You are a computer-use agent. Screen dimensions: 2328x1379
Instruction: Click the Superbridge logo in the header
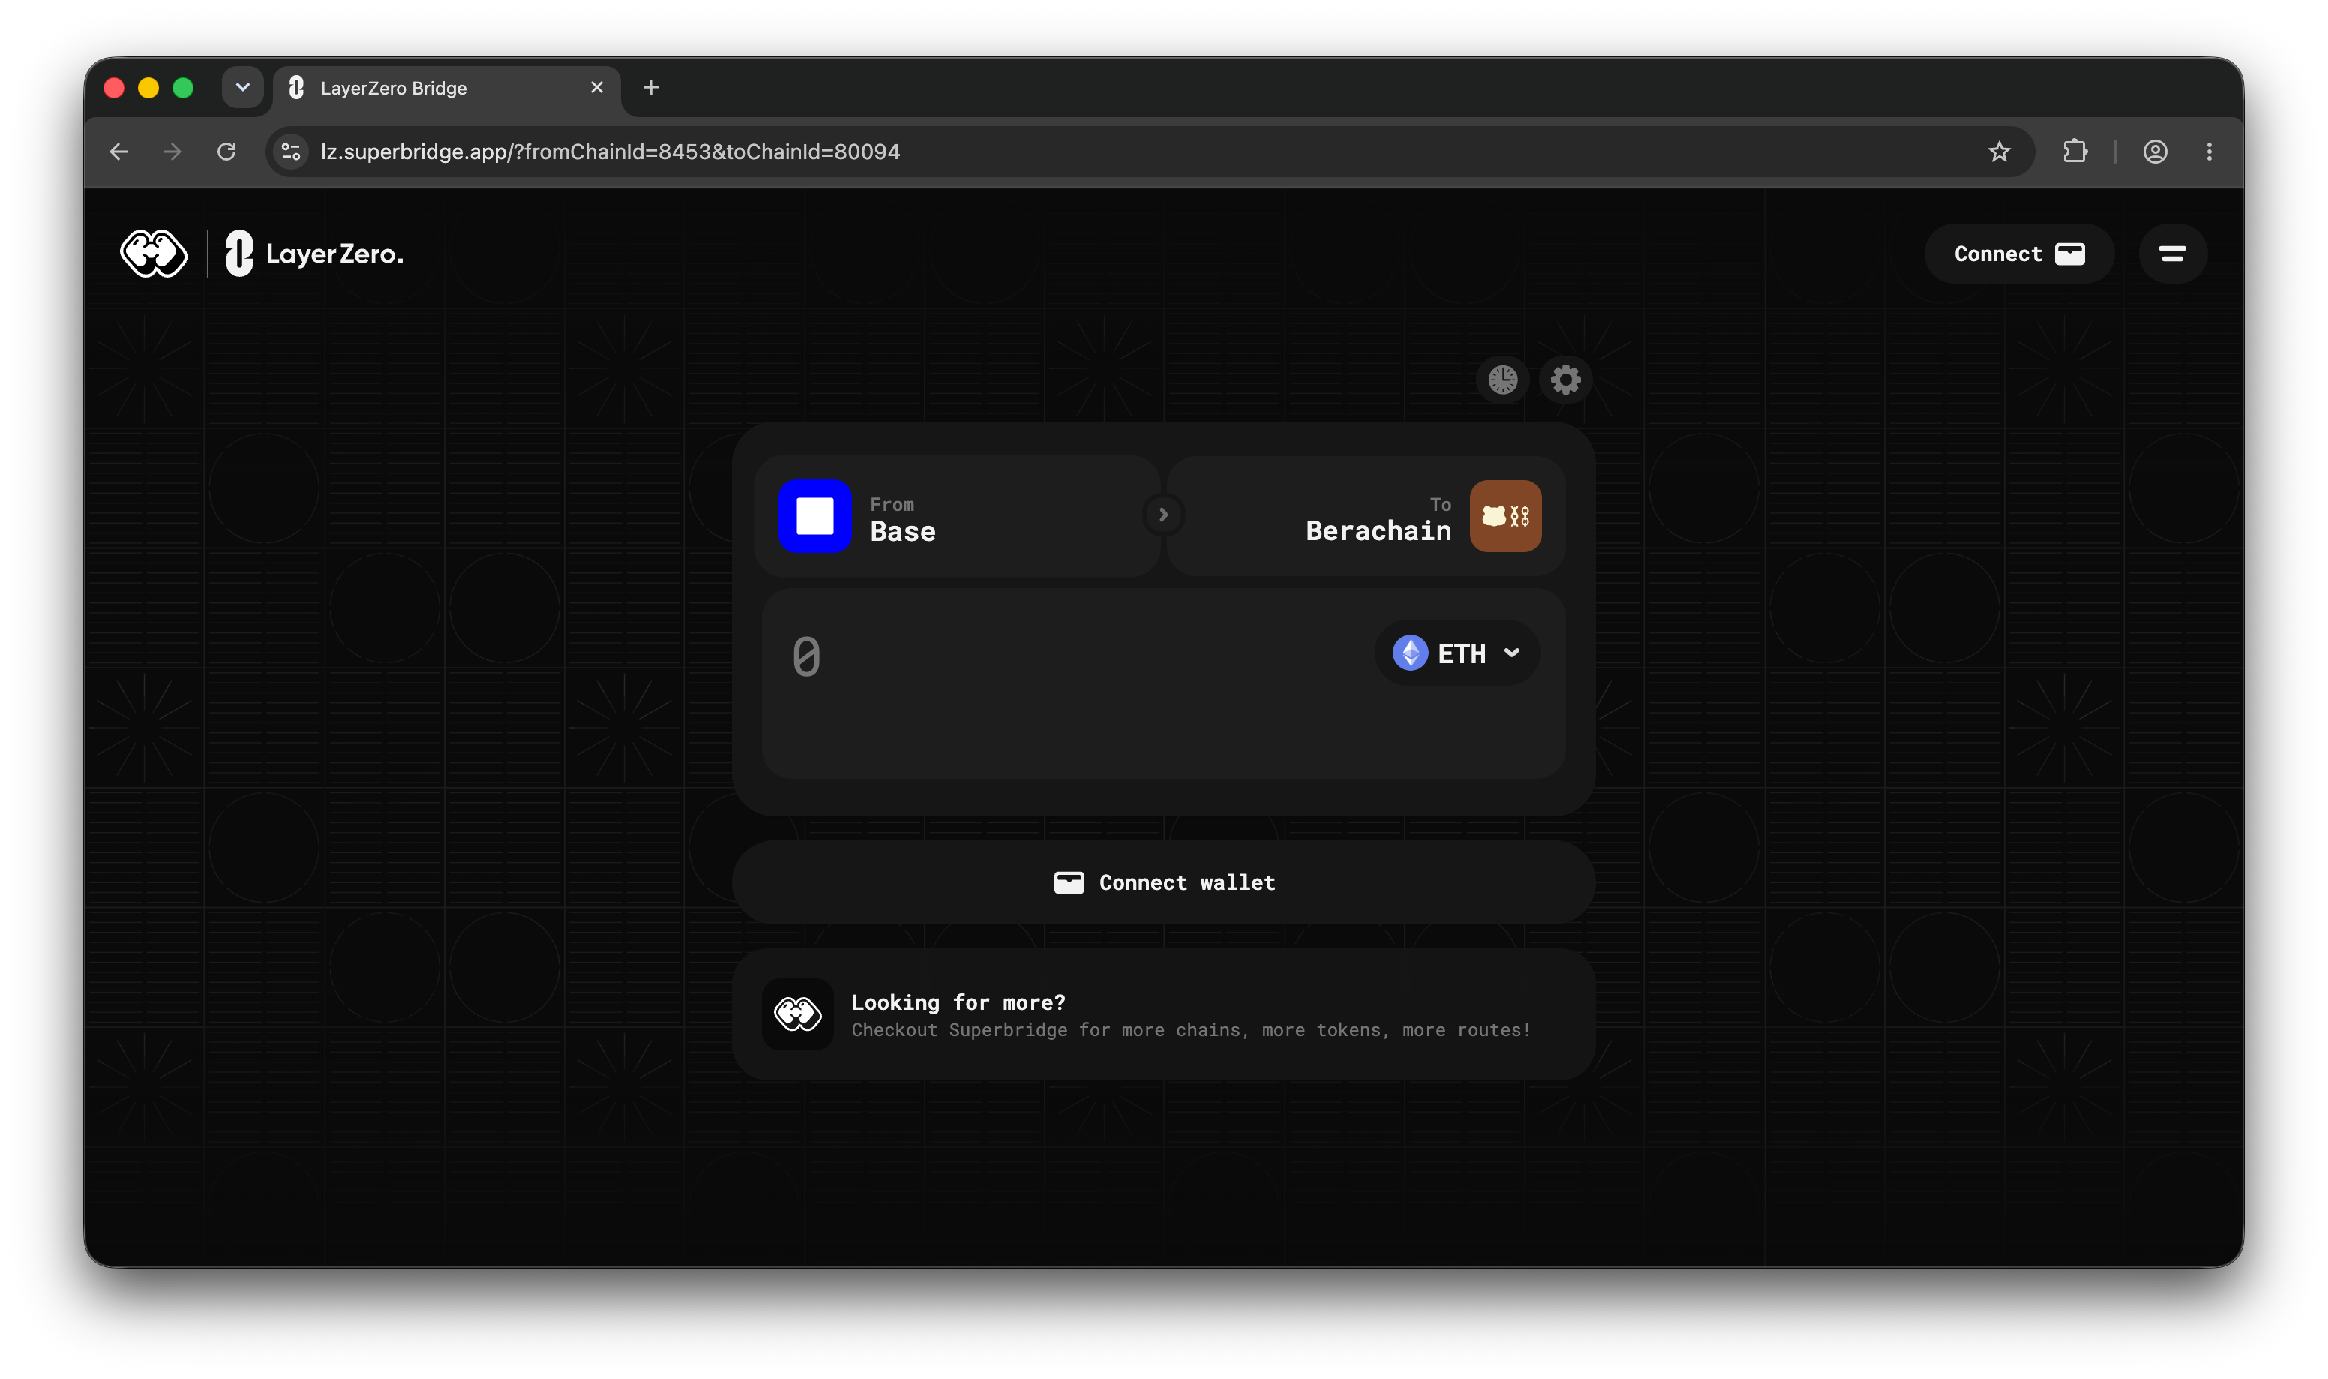153,254
